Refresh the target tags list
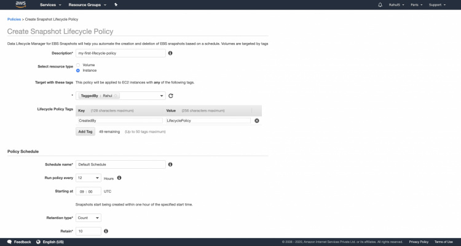 (x=171, y=96)
